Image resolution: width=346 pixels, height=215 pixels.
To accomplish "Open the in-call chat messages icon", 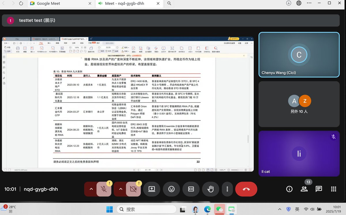I will (319, 189).
